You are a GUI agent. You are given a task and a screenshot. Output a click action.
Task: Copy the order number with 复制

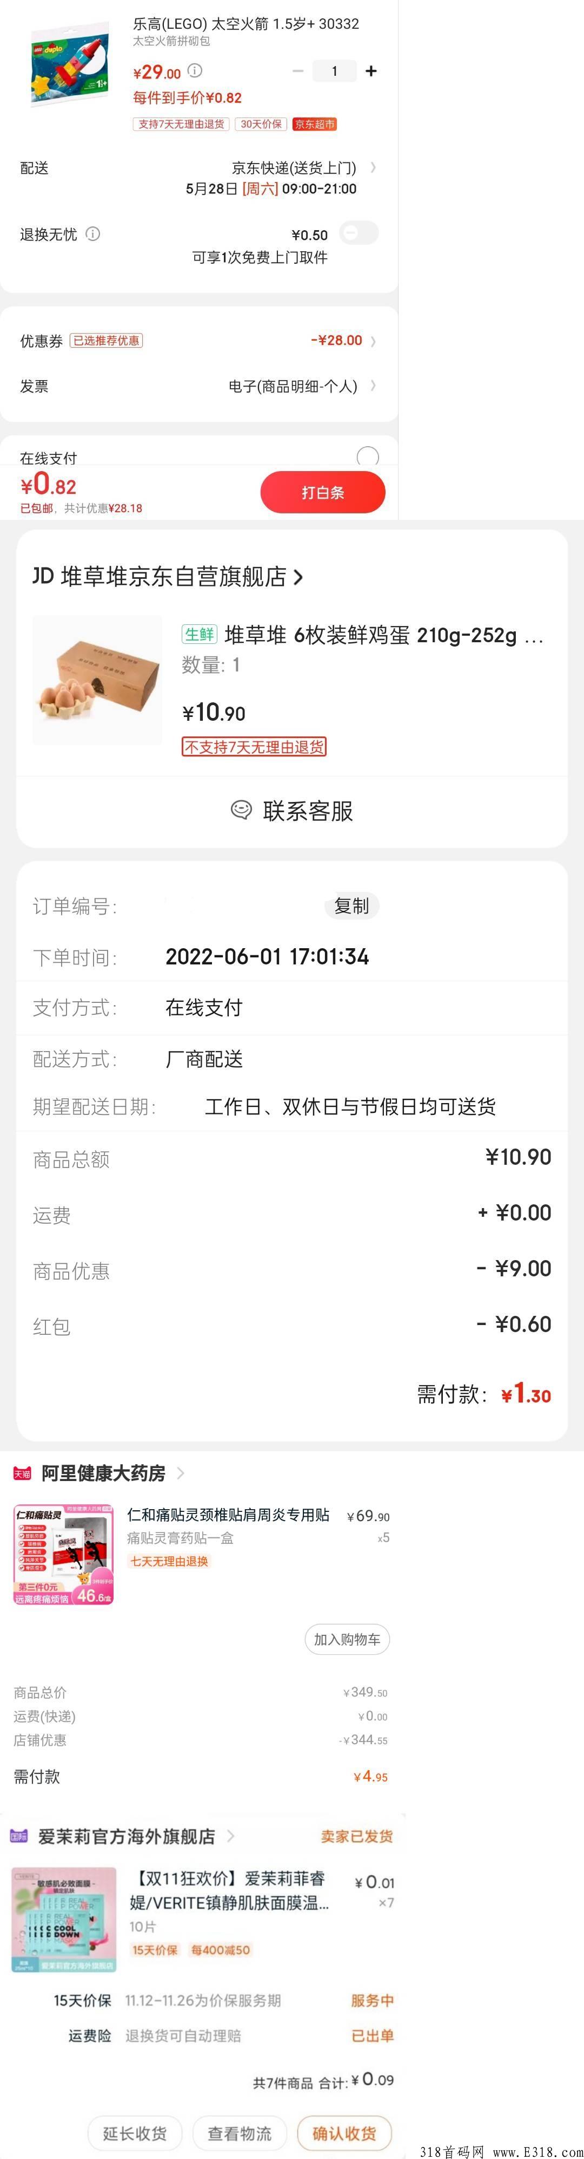[x=351, y=906]
